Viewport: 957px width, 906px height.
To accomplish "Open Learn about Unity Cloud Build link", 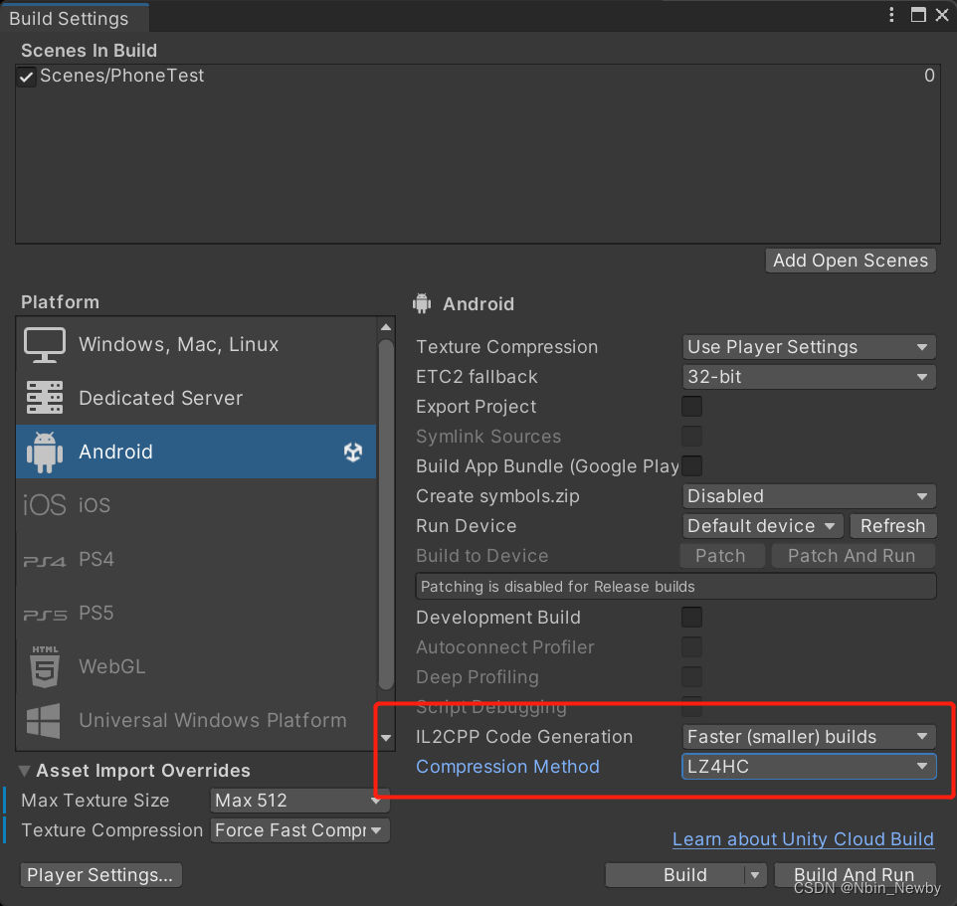I will coord(803,839).
